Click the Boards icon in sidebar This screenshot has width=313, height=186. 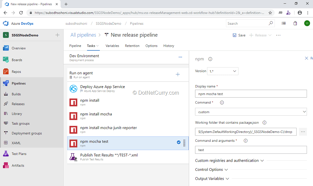click(6, 60)
